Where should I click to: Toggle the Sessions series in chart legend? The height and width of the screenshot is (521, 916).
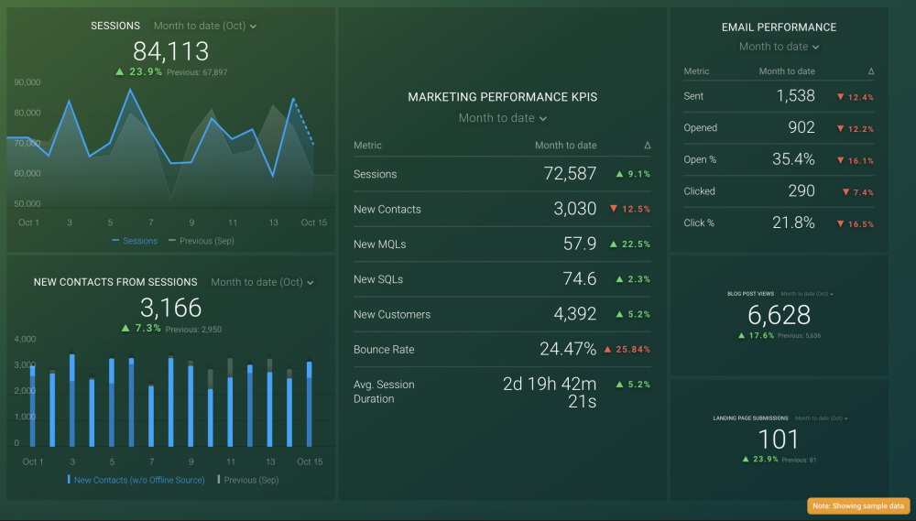pos(136,241)
